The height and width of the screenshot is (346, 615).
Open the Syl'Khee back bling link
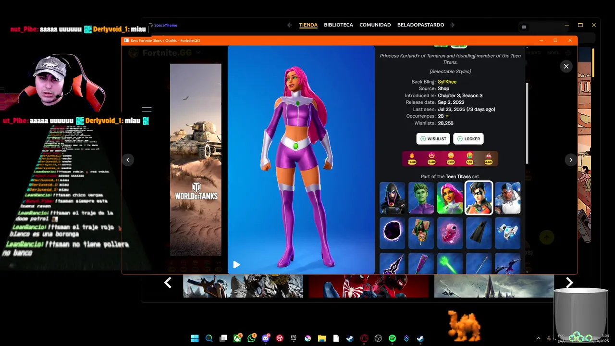tap(447, 82)
